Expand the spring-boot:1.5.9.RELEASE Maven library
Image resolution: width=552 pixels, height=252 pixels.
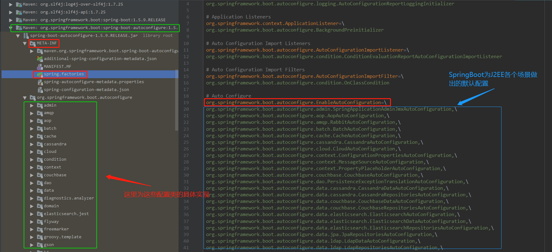coord(11,20)
